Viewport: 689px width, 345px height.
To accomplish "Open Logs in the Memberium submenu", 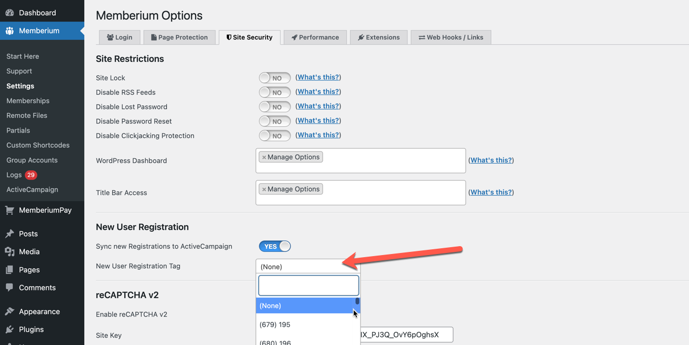I will [x=14, y=175].
